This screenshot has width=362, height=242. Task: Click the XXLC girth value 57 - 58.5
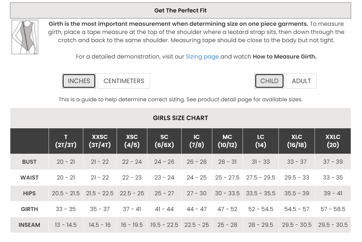click(333, 209)
